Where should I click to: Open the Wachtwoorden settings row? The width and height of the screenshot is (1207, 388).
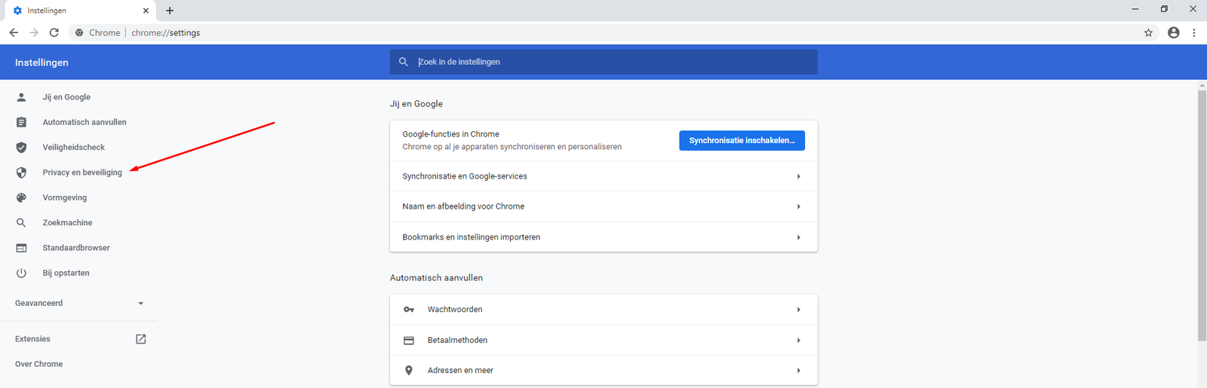coord(603,310)
